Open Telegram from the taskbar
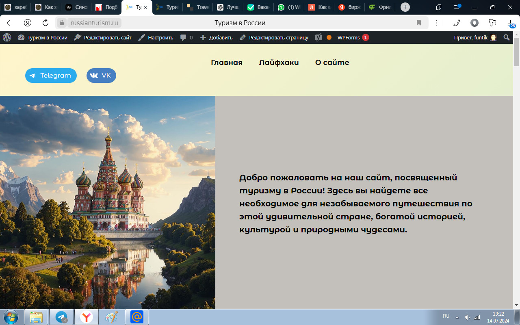This screenshot has height=325, width=520. 61,317
